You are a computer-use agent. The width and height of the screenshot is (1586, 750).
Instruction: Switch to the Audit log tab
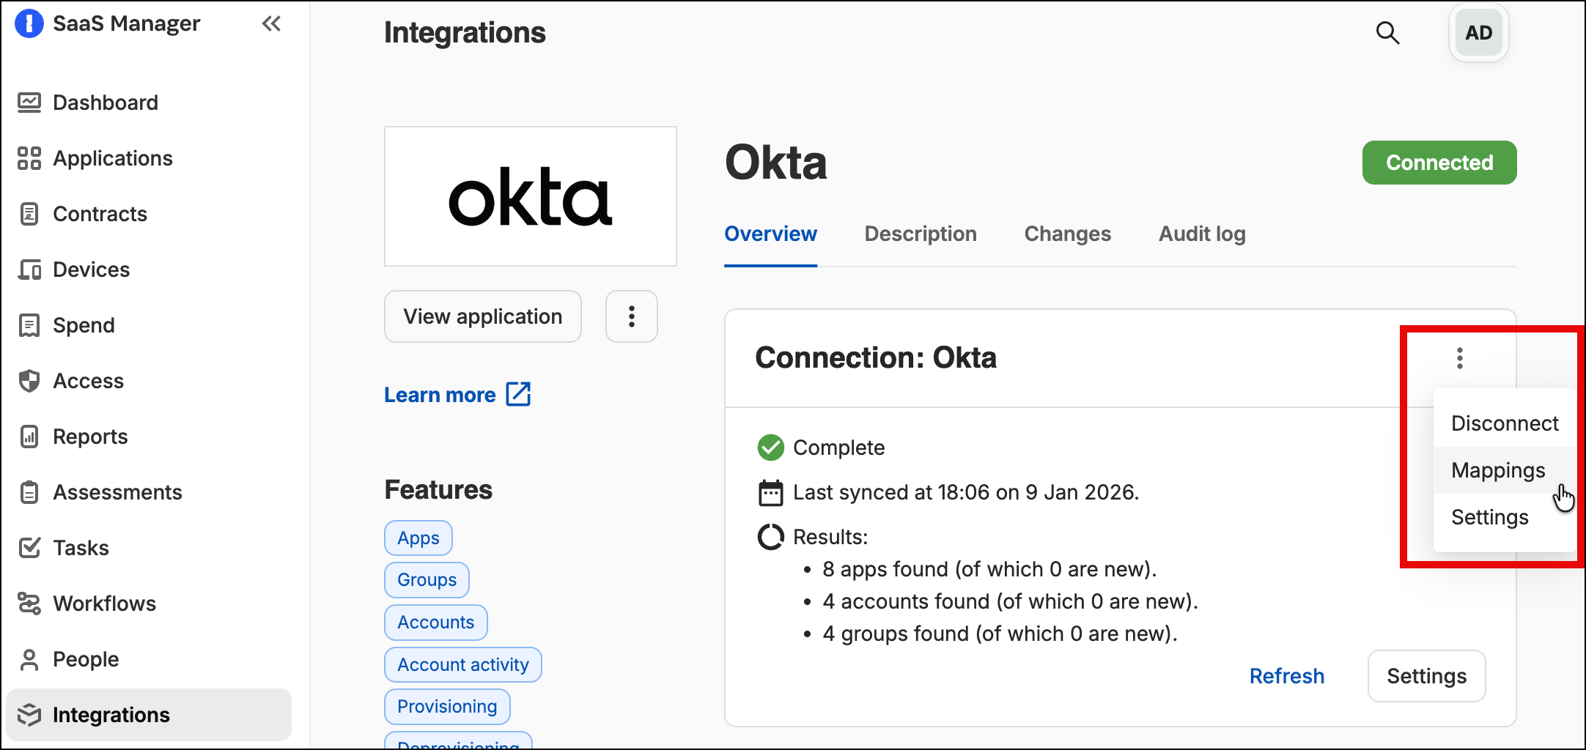(x=1202, y=234)
